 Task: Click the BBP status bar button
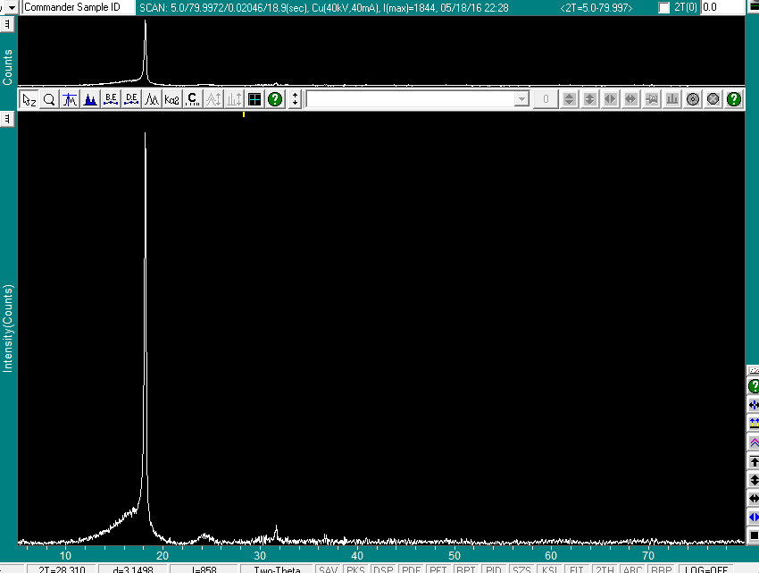click(x=661, y=569)
